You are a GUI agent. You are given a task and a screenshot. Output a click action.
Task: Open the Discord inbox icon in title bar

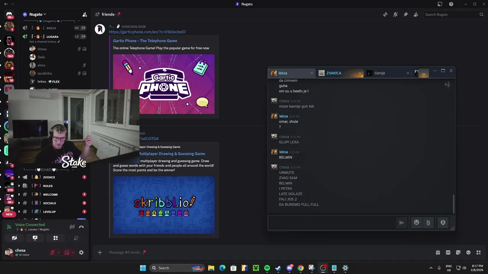[440, 4]
